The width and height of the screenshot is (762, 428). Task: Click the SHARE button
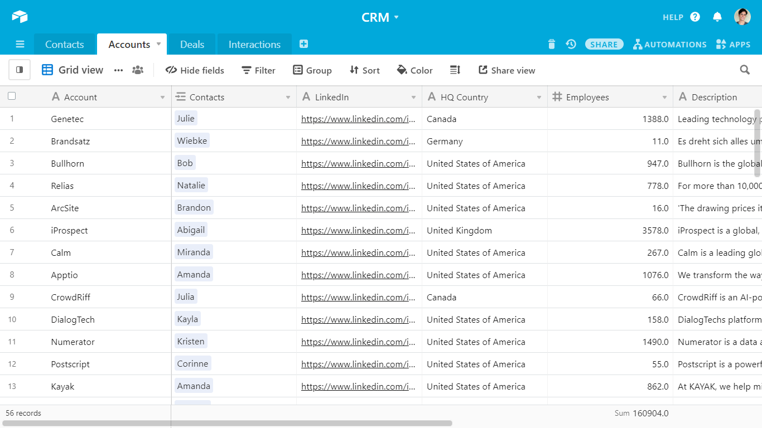604,45
